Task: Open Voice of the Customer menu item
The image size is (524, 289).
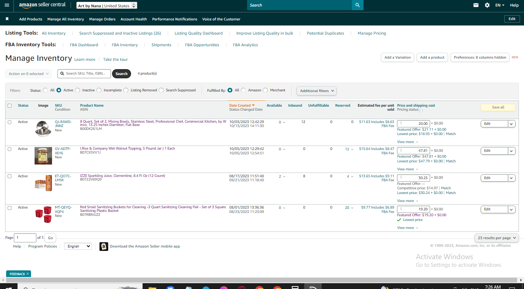Action: click(x=221, y=19)
